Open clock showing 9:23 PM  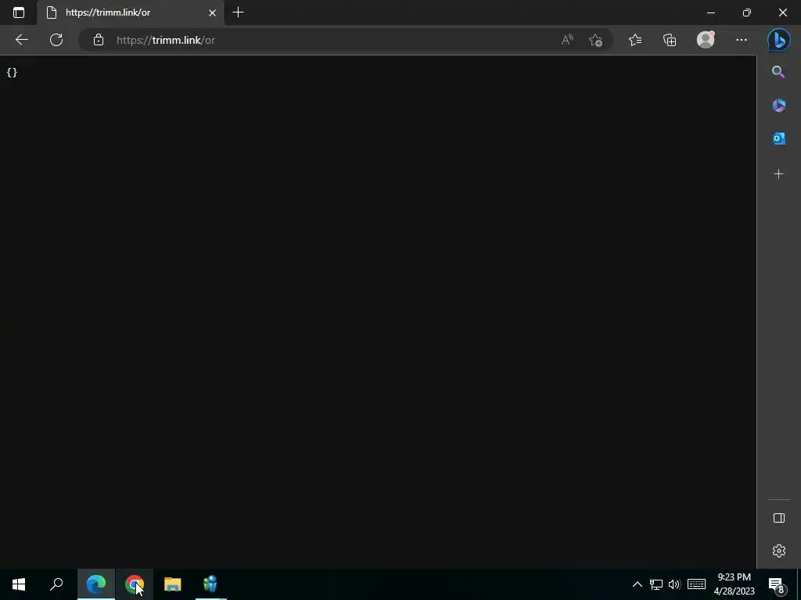734,584
